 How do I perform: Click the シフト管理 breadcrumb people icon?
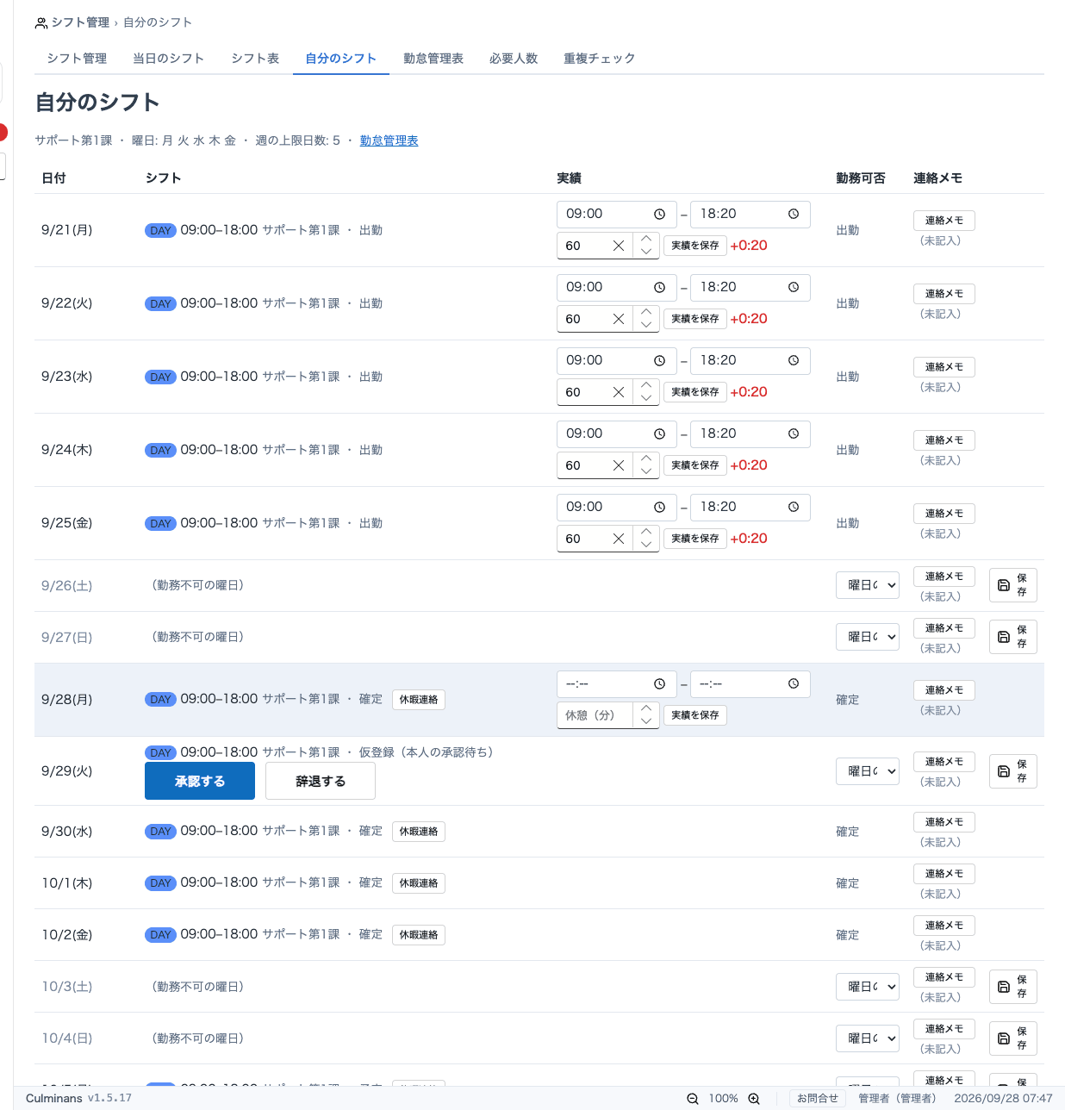click(x=41, y=23)
